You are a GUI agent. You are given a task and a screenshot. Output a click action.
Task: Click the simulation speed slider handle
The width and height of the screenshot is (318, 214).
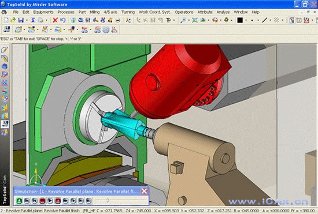108,201
